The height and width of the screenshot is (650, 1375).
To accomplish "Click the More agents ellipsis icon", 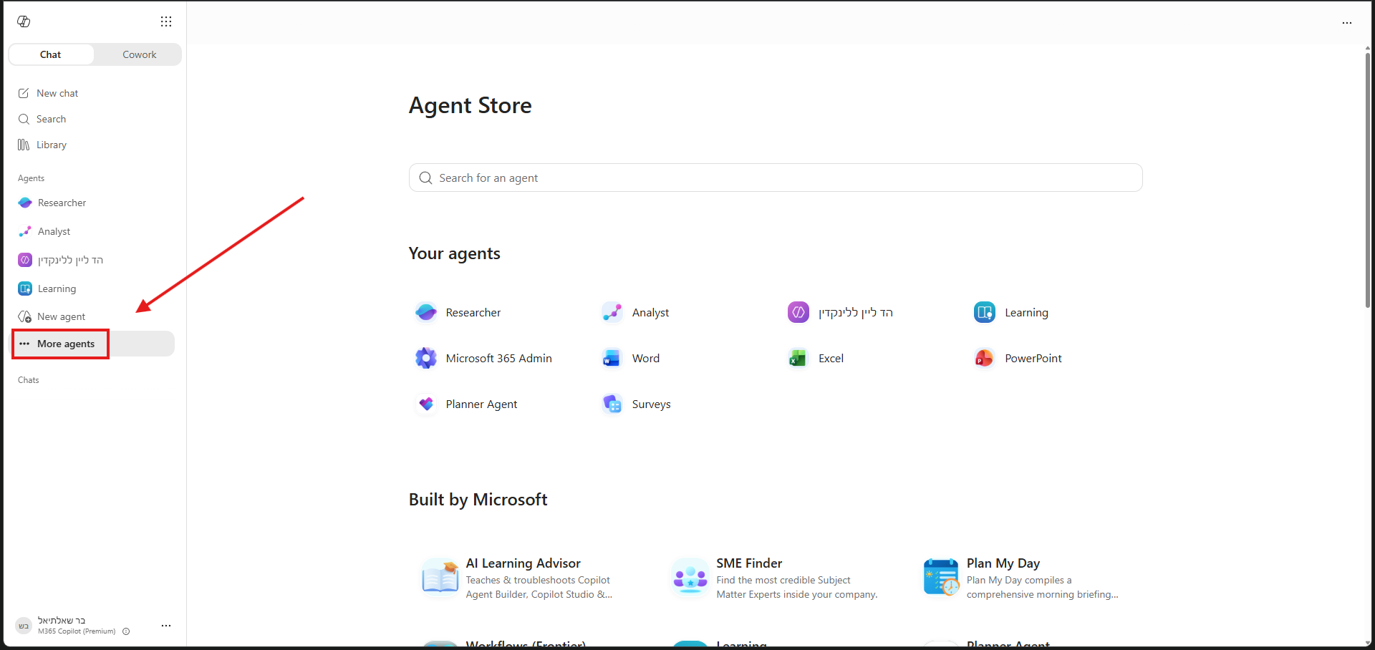I will tap(24, 344).
